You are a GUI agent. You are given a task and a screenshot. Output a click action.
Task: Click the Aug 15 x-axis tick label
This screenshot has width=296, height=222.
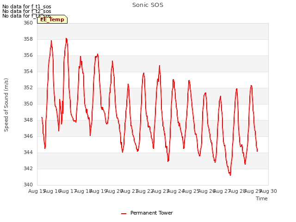pos(37,191)
